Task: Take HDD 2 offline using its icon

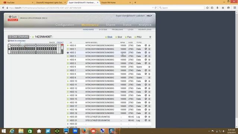Action: point(145,52)
